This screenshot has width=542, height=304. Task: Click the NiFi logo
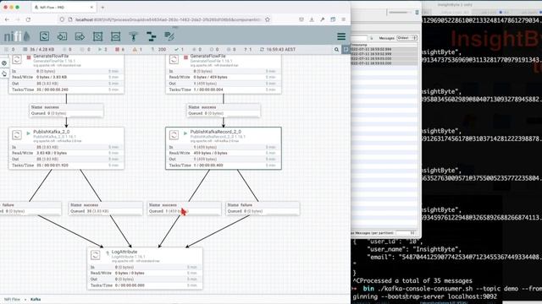[x=17, y=36]
